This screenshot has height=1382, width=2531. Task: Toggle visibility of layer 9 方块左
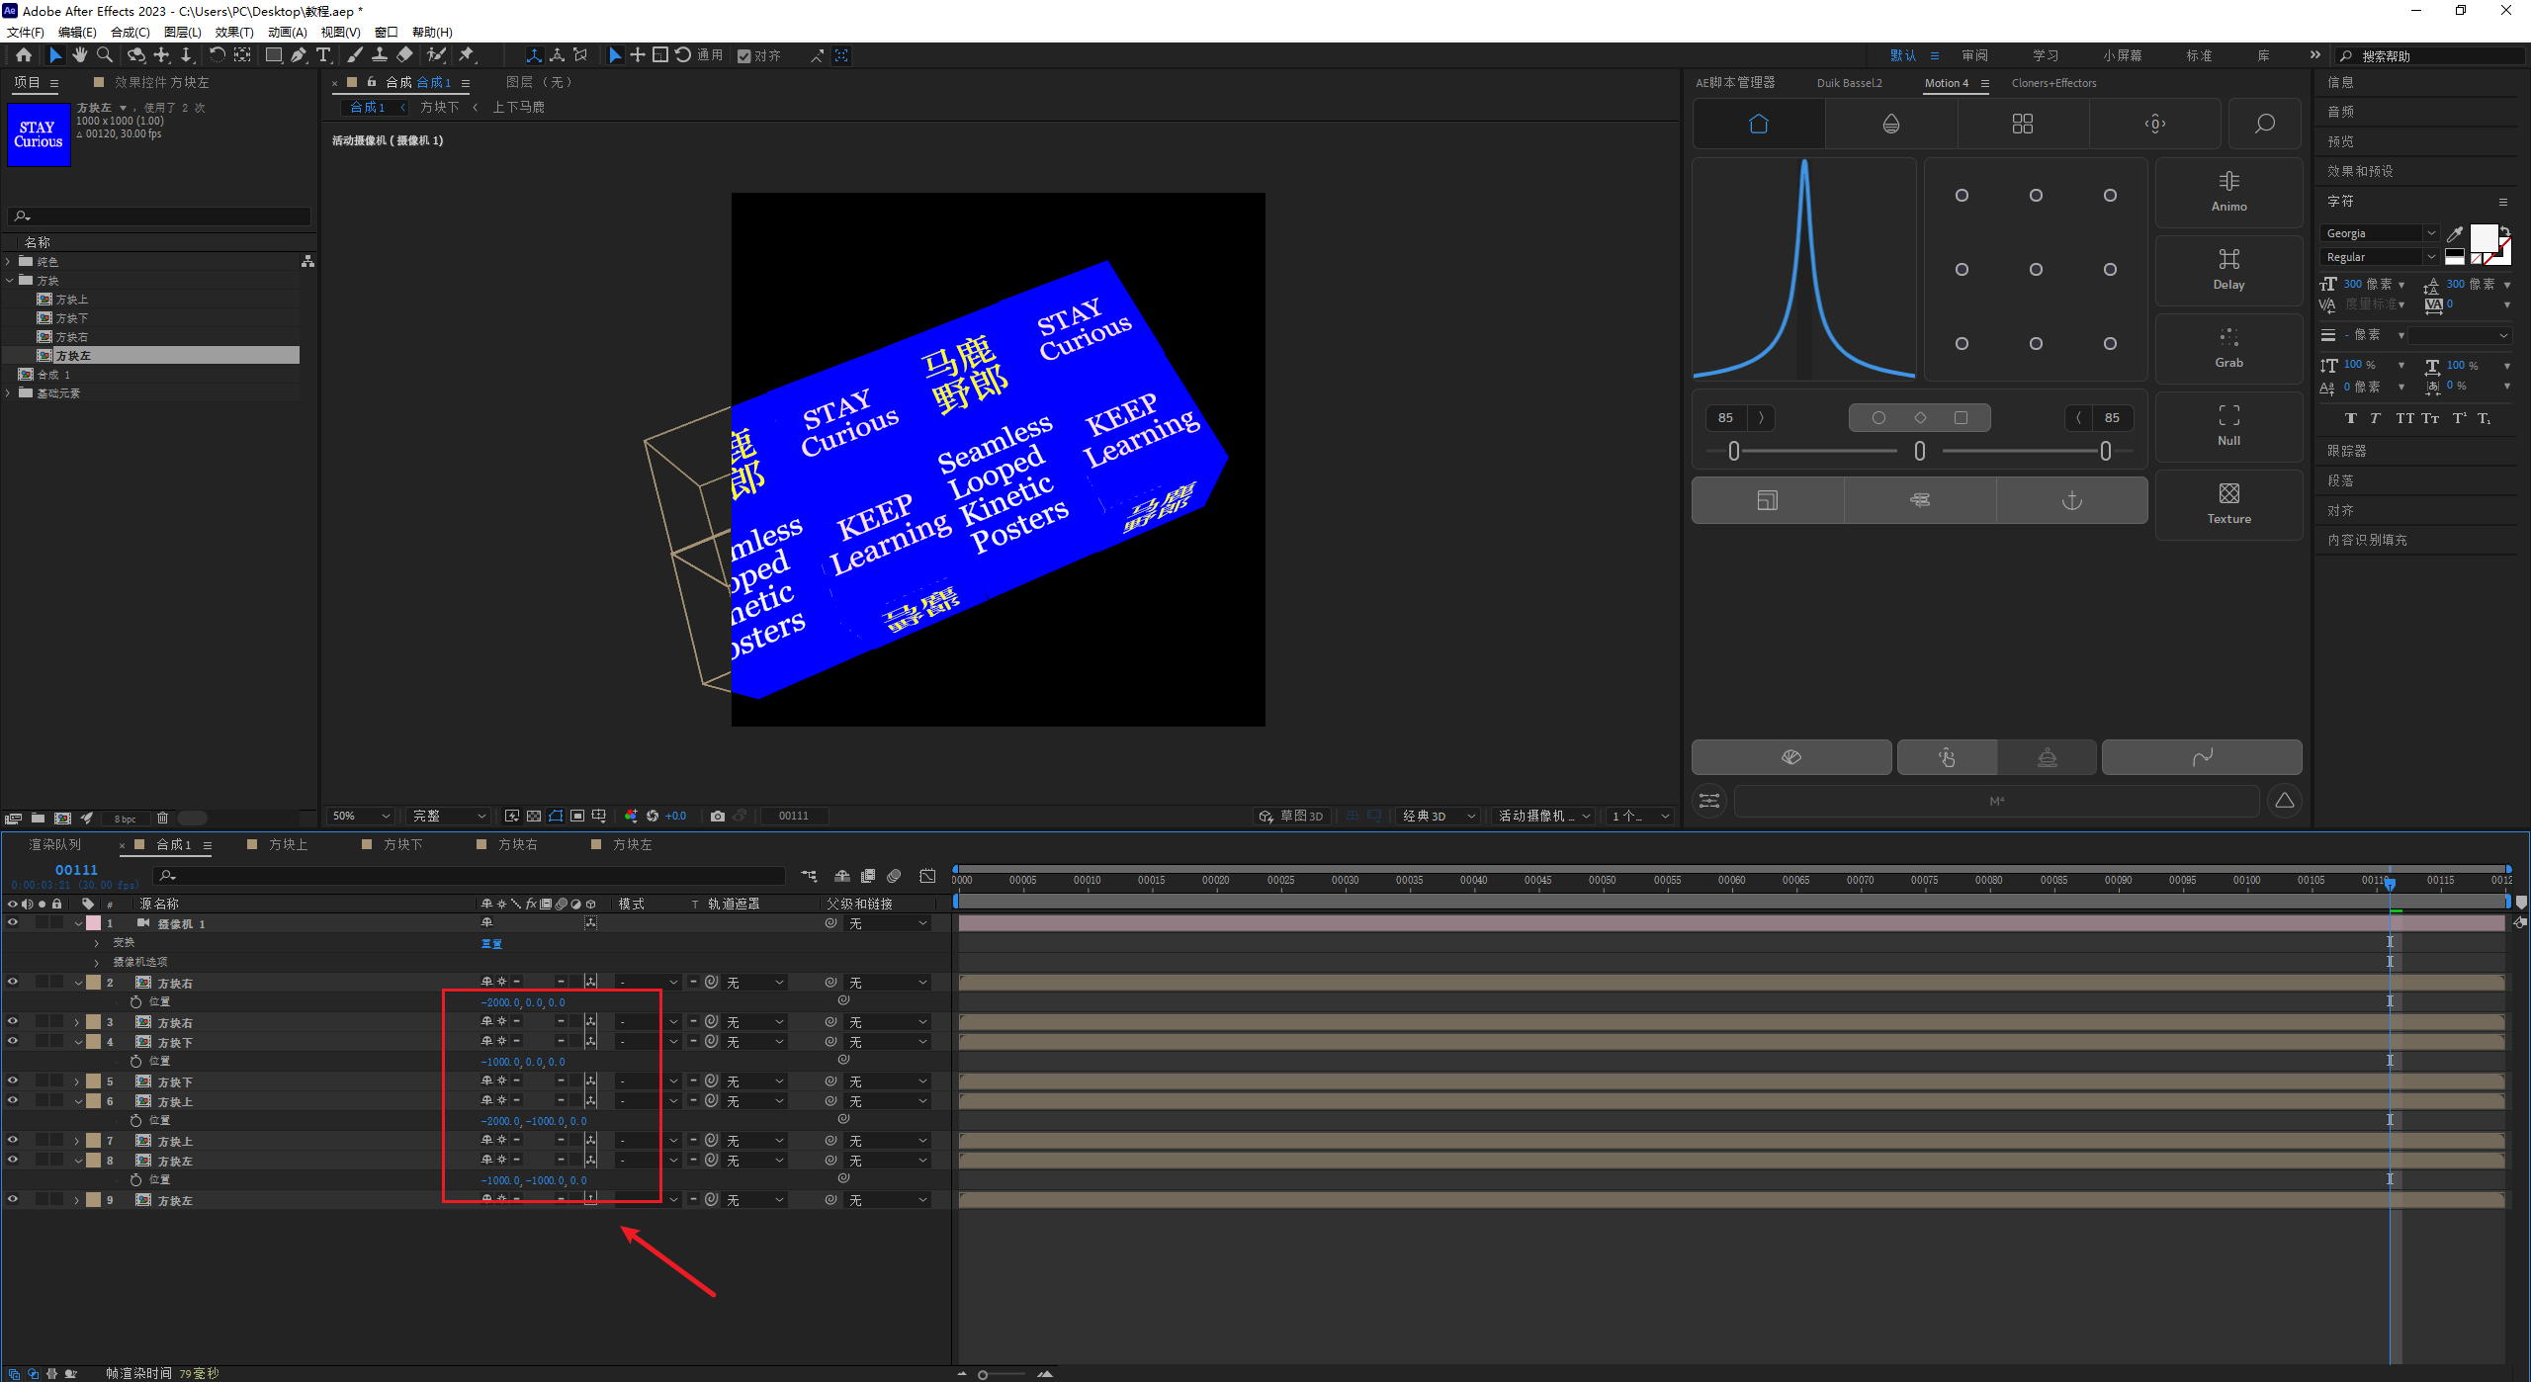(x=13, y=1200)
